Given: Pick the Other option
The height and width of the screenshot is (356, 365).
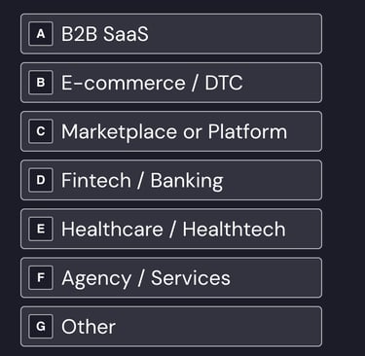Looking at the screenshot, I should [x=171, y=326].
